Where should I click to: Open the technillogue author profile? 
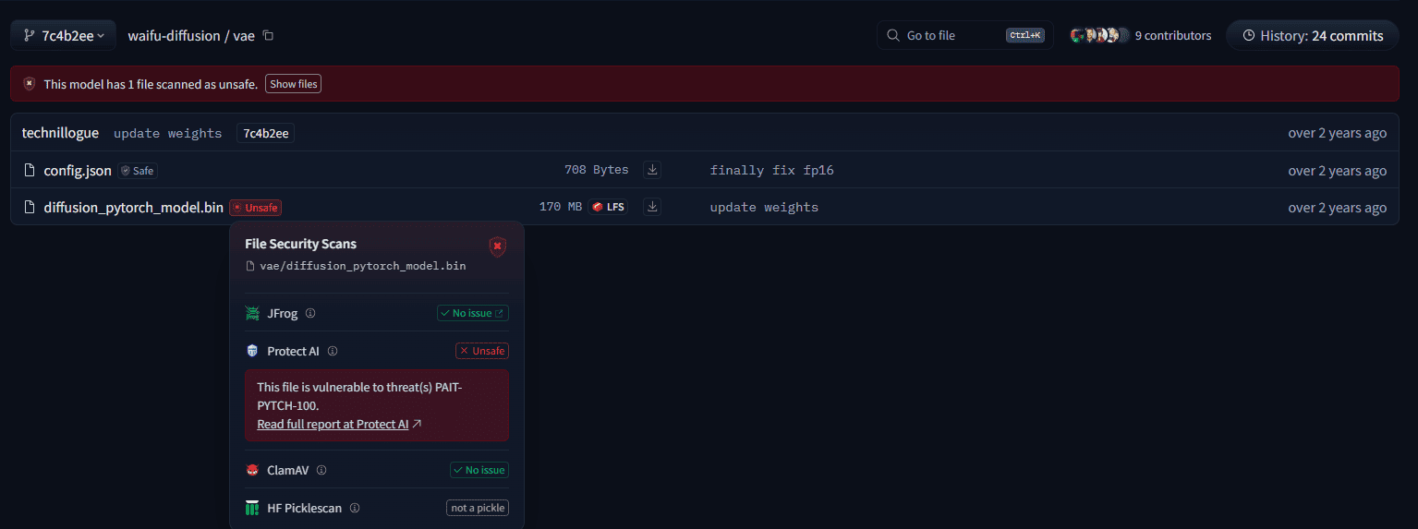click(x=60, y=133)
